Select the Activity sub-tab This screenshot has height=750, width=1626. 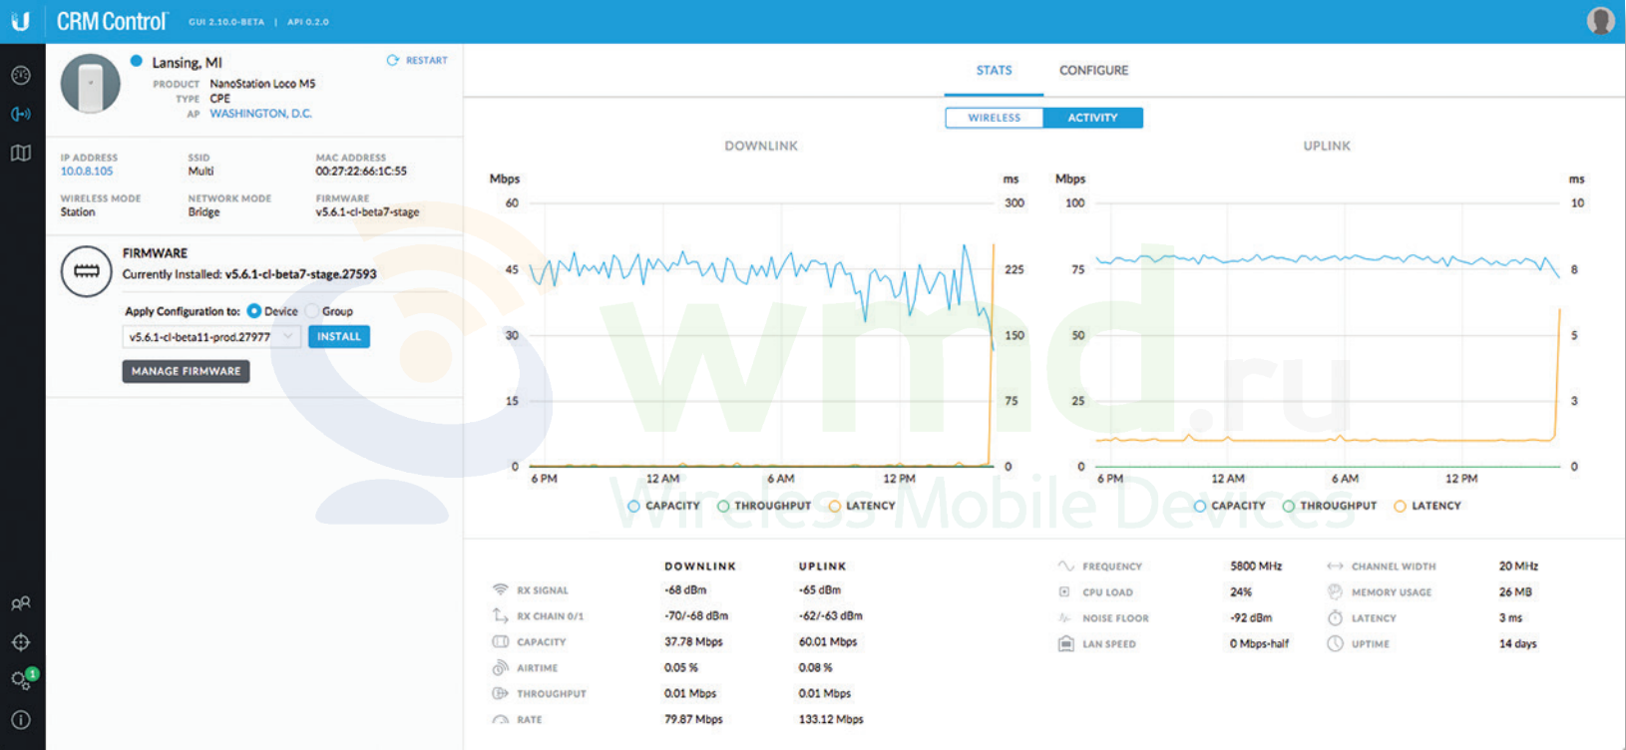click(1092, 118)
